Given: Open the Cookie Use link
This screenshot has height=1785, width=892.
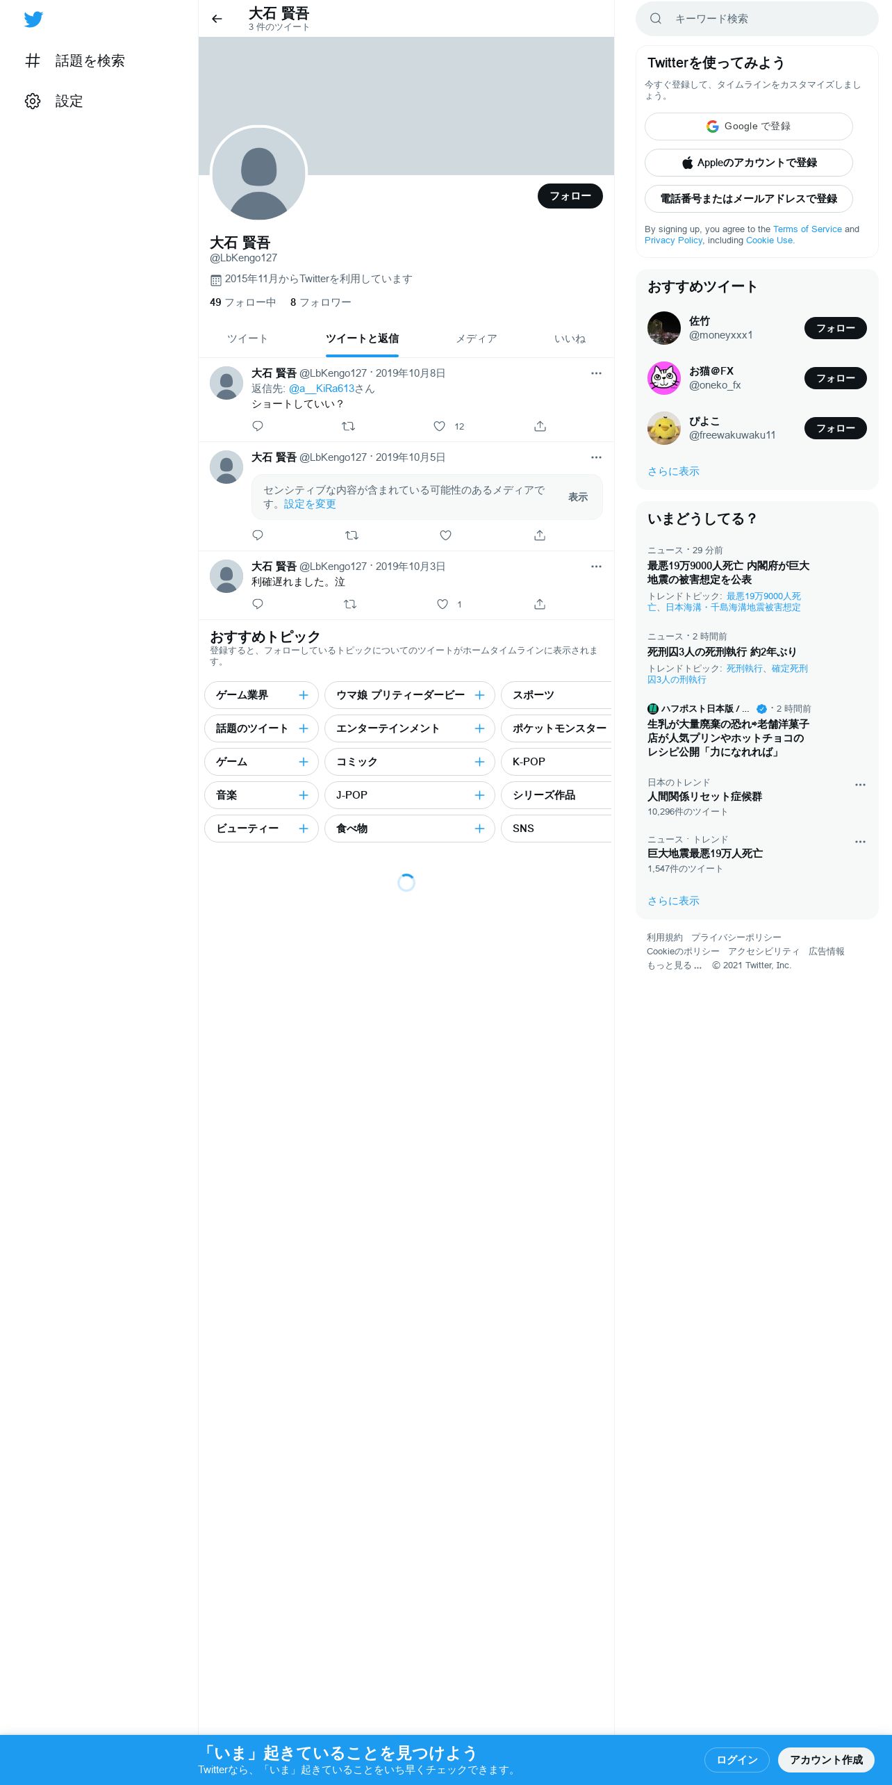Looking at the screenshot, I should 769,241.
